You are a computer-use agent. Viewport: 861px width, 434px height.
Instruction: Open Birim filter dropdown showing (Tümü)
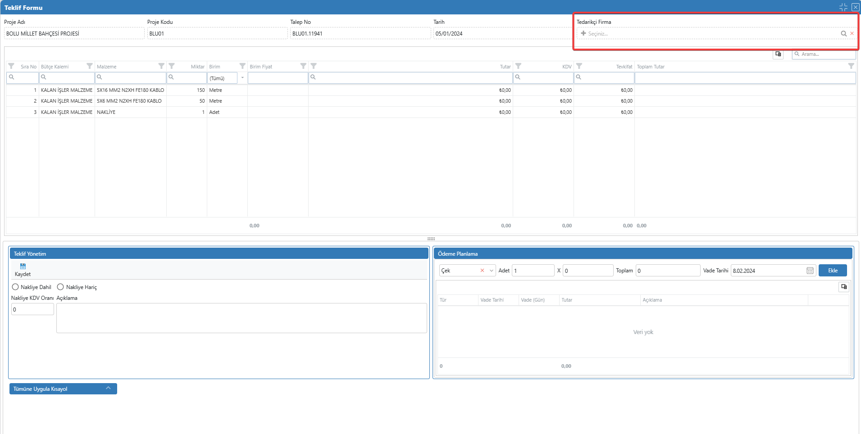click(x=242, y=78)
